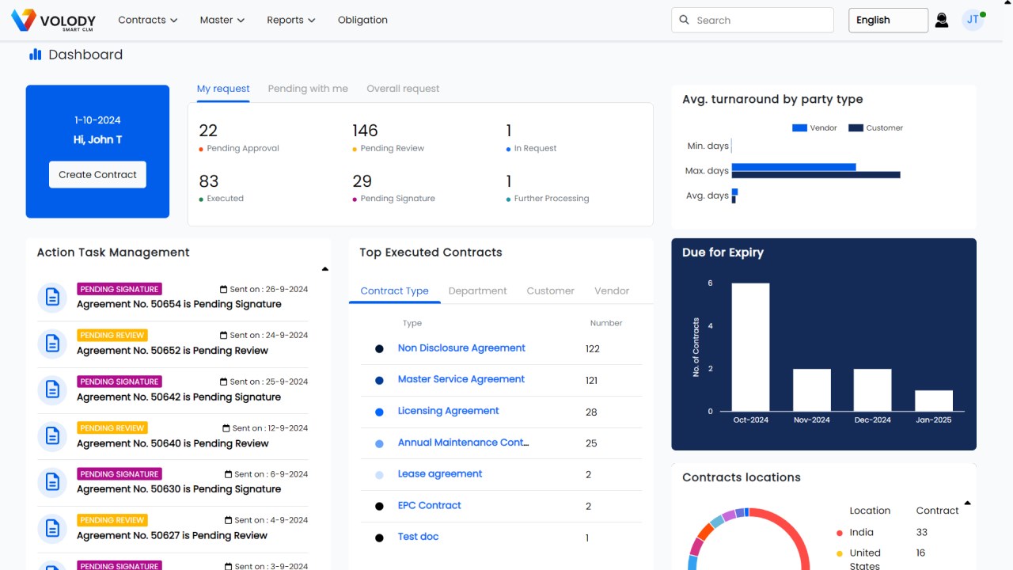This screenshot has height=570, width=1013.
Task: Open the Non Disclosure Agreement link
Action: pyautogui.click(x=461, y=348)
